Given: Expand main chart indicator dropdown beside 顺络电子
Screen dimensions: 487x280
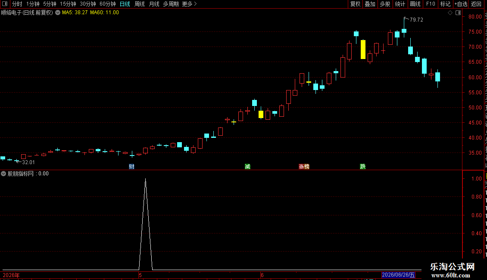Looking at the screenshot, I should click(58, 13).
